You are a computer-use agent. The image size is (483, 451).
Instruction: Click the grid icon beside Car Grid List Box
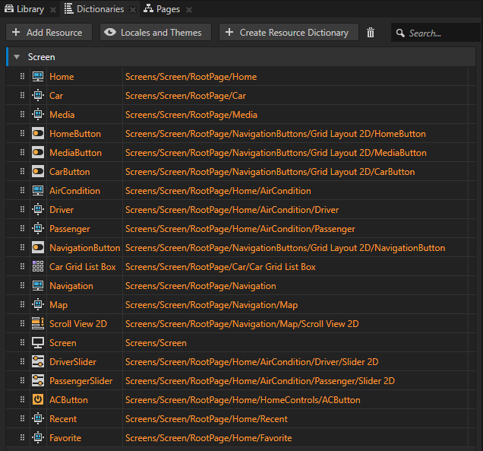click(x=38, y=267)
